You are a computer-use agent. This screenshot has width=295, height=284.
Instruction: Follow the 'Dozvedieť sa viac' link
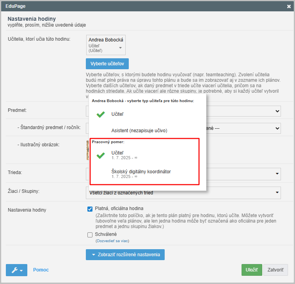(112, 241)
